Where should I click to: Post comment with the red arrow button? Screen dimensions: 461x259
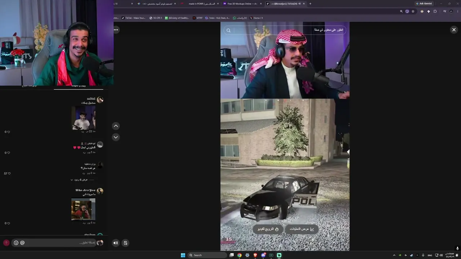tap(6, 243)
